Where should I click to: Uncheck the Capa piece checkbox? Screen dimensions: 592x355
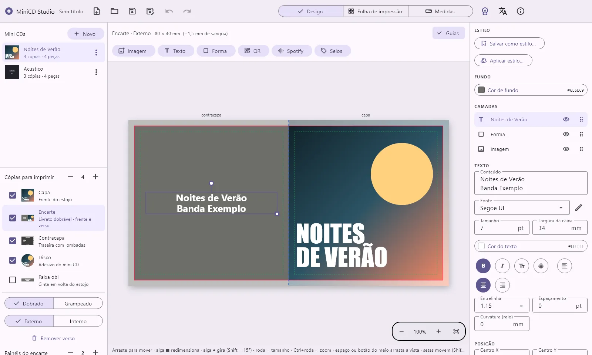(13, 195)
